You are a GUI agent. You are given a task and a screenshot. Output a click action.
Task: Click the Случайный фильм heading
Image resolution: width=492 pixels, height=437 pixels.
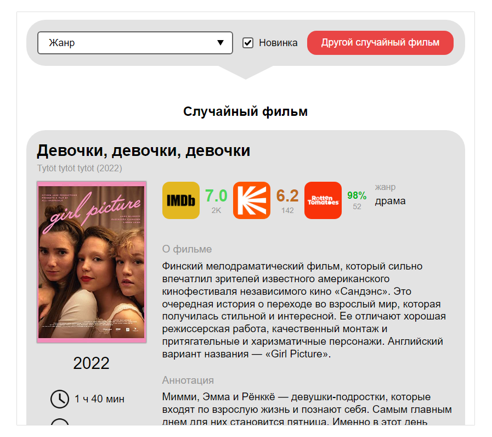[x=245, y=111]
